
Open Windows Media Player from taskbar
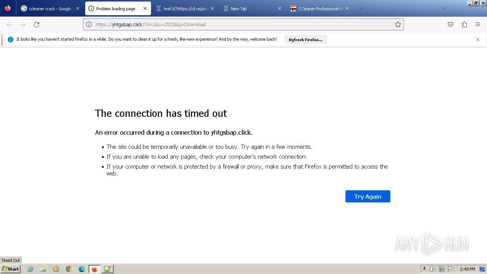[56, 269]
